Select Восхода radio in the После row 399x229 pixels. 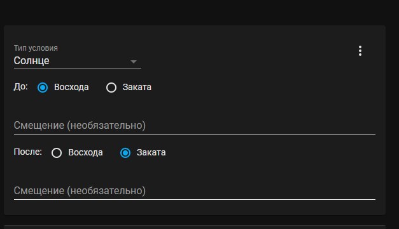(57, 153)
